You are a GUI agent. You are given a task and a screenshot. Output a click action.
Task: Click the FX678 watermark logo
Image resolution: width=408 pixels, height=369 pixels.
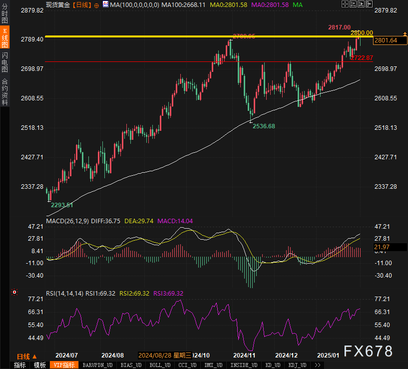coord(369,351)
